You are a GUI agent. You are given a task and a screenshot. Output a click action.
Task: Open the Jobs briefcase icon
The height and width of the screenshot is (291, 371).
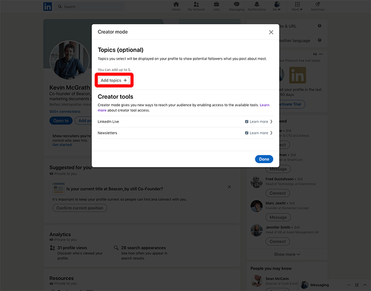[216, 4]
